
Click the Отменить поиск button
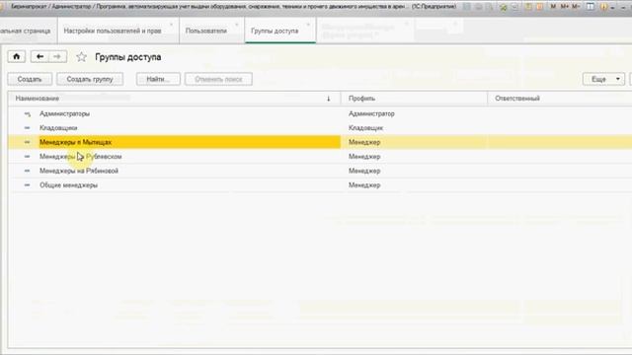(x=218, y=79)
